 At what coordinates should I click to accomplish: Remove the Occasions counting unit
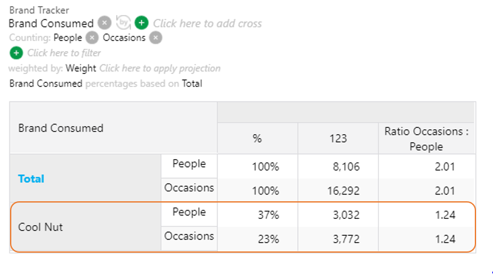[155, 38]
